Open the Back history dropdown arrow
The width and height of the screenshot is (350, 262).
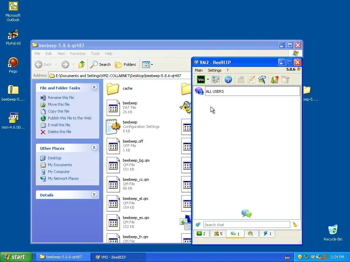[x=56, y=64]
